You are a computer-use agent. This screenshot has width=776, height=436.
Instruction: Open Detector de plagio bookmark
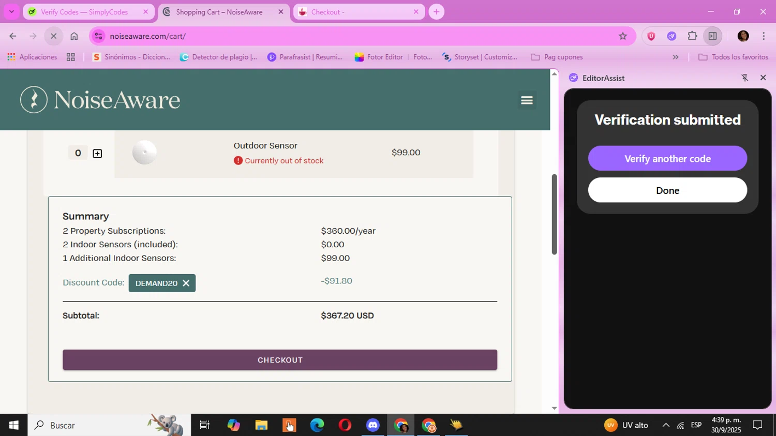coord(218,57)
